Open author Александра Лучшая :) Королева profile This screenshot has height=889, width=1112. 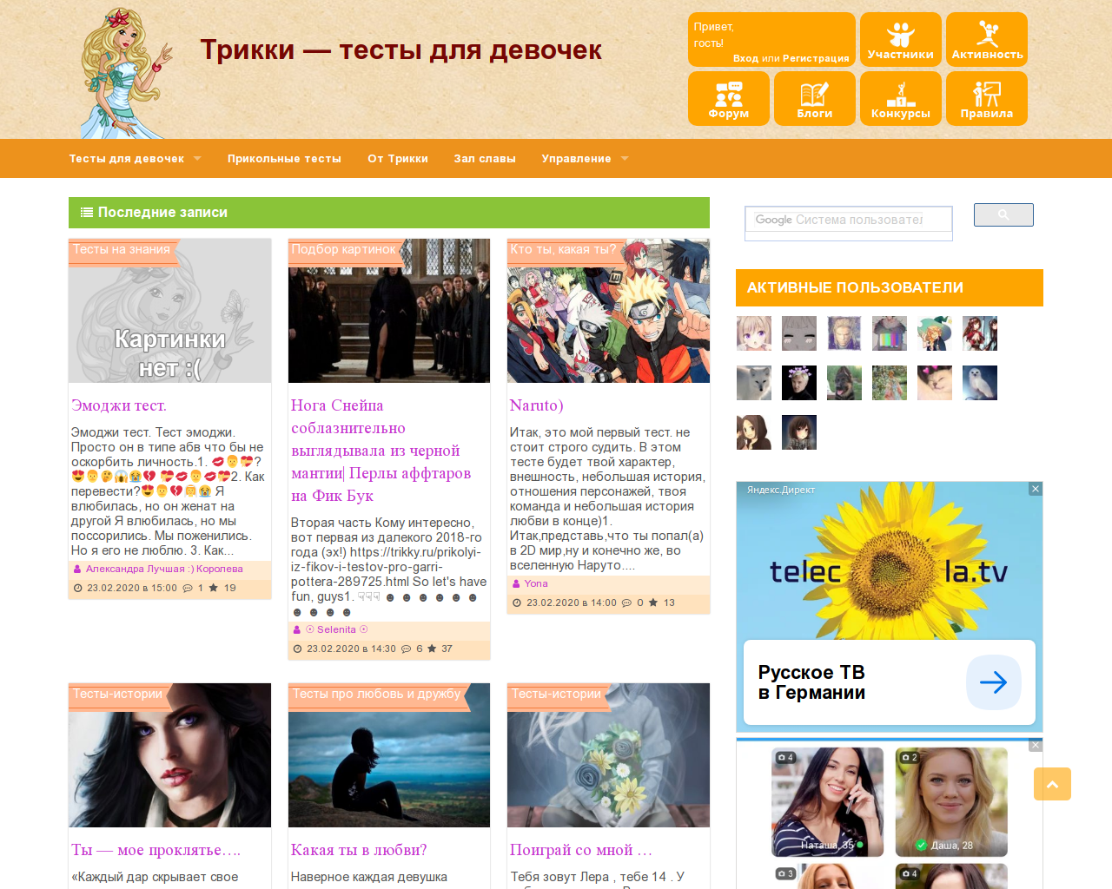point(164,570)
